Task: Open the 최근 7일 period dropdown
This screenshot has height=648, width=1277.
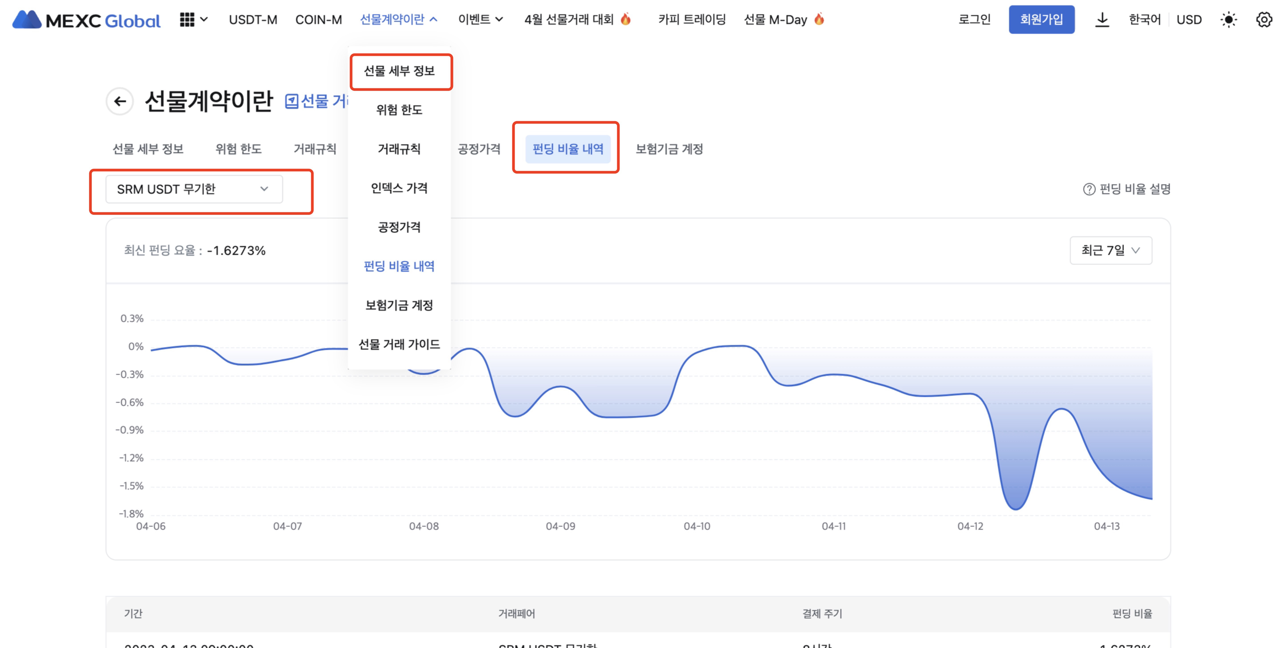Action: (x=1110, y=251)
